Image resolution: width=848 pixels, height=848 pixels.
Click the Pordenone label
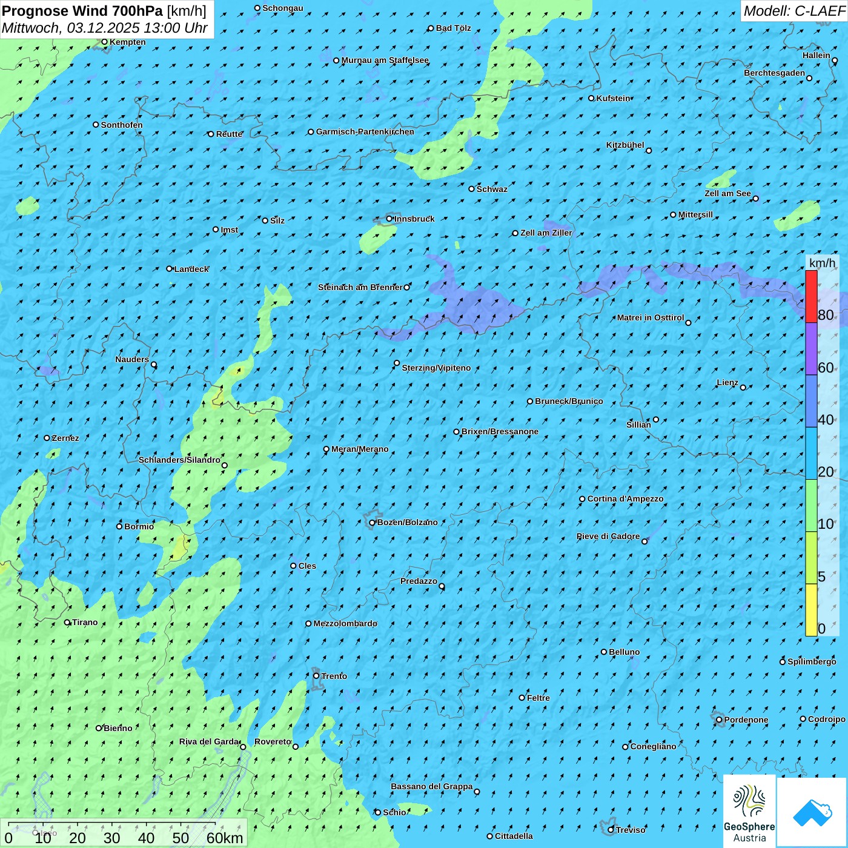click(746, 720)
